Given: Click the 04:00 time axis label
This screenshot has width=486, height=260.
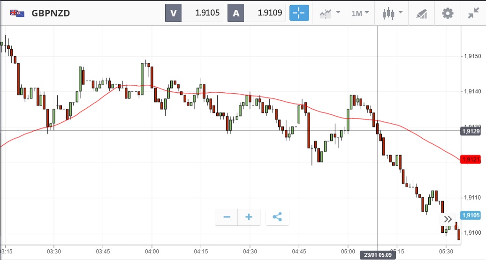Looking at the screenshot, I should click(x=152, y=251).
